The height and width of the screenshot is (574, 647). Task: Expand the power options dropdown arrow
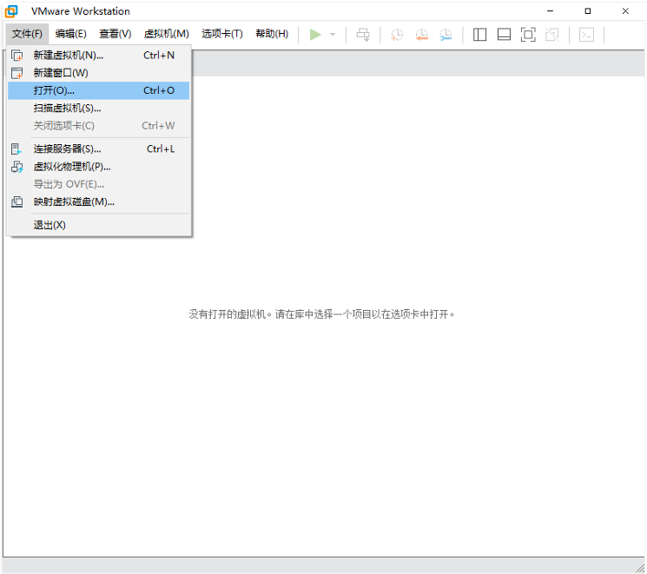333,35
